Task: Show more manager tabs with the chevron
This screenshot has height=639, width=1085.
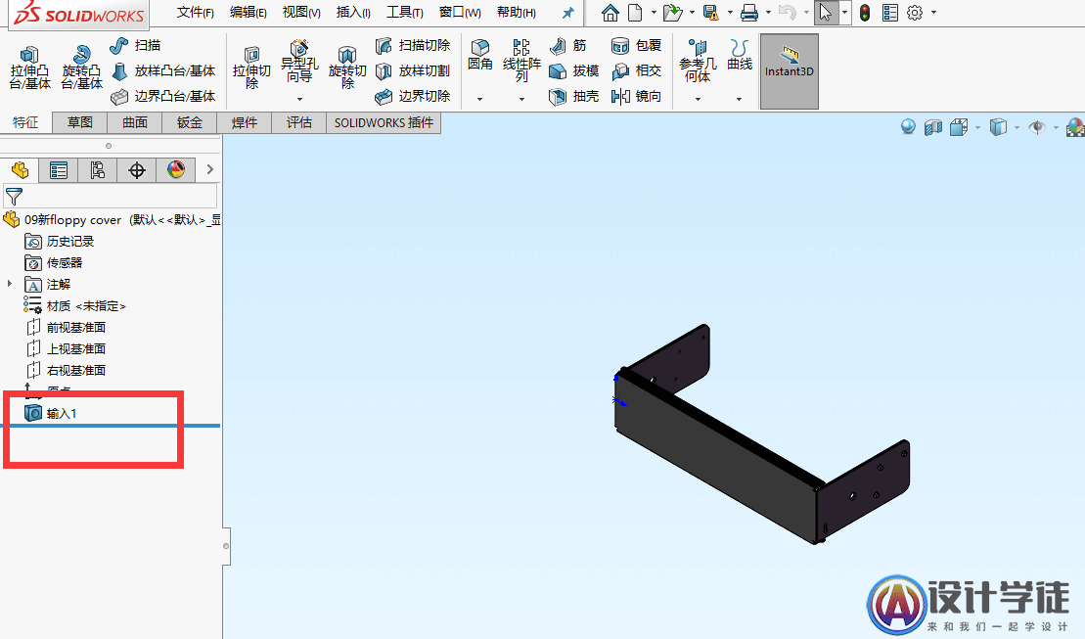Action: click(x=209, y=169)
